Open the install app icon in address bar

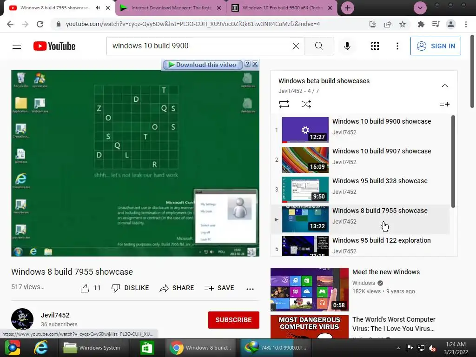(x=373, y=24)
